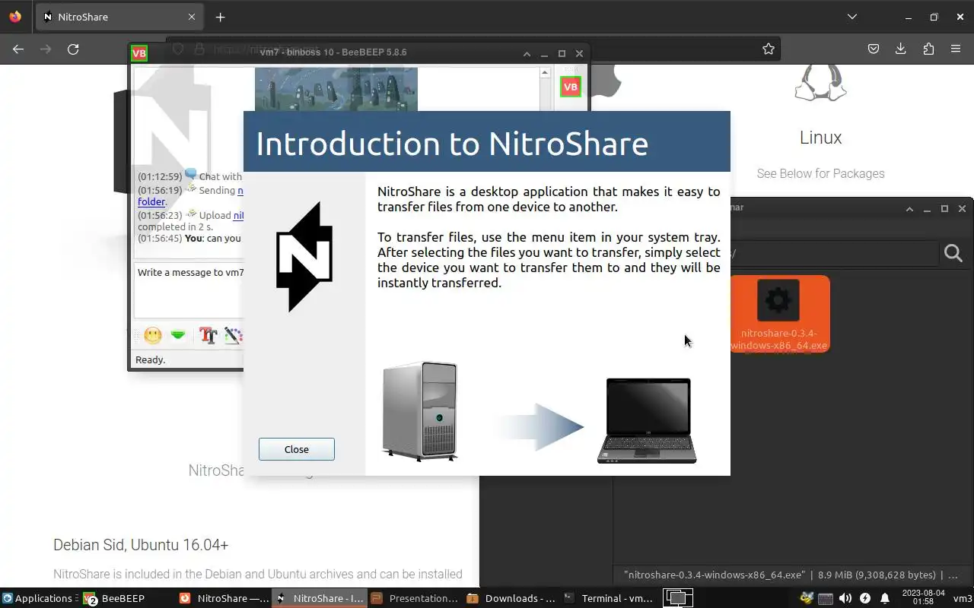Click the file manager status bar file info

pyautogui.click(x=791, y=575)
